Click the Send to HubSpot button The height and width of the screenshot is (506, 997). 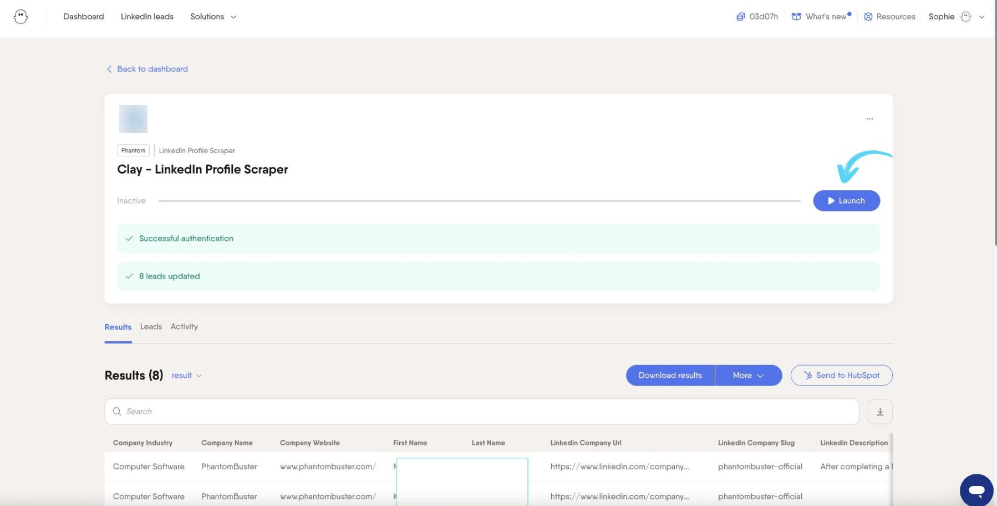(841, 376)
